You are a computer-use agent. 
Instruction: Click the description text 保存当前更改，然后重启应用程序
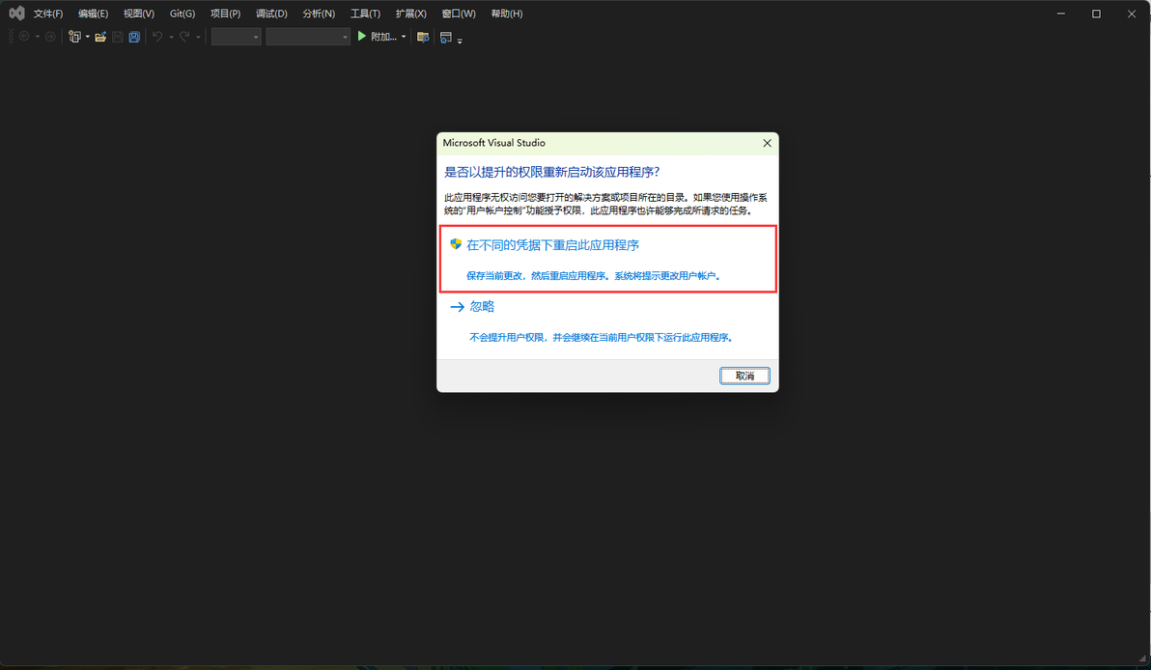pos(537,276)
